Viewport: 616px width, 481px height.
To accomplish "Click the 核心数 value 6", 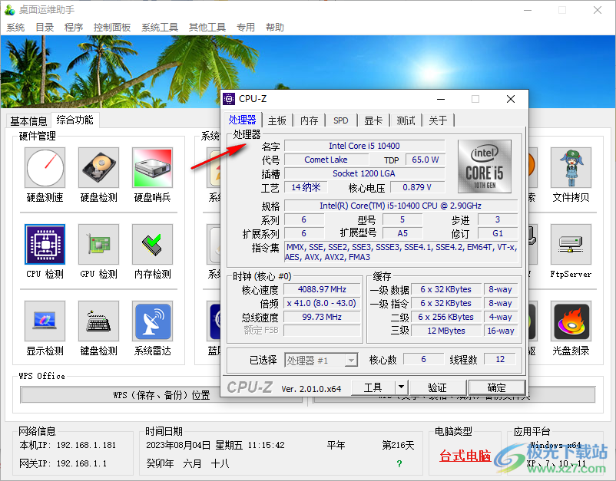I will (x=423, y=359).
